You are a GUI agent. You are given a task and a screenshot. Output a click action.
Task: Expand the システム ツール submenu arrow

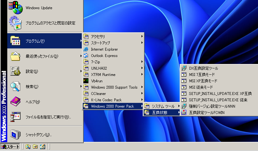click(x=179, y=106)
